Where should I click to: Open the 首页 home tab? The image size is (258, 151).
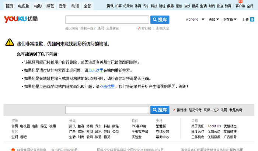point(9,6)
